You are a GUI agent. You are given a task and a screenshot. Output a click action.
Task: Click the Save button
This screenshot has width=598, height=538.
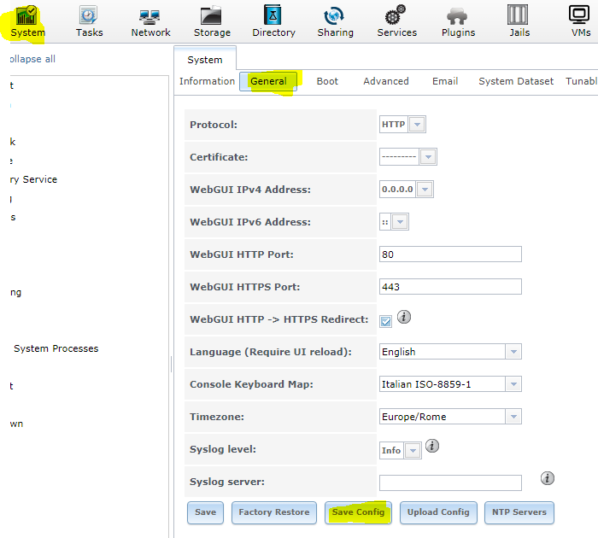coord(205,512)
